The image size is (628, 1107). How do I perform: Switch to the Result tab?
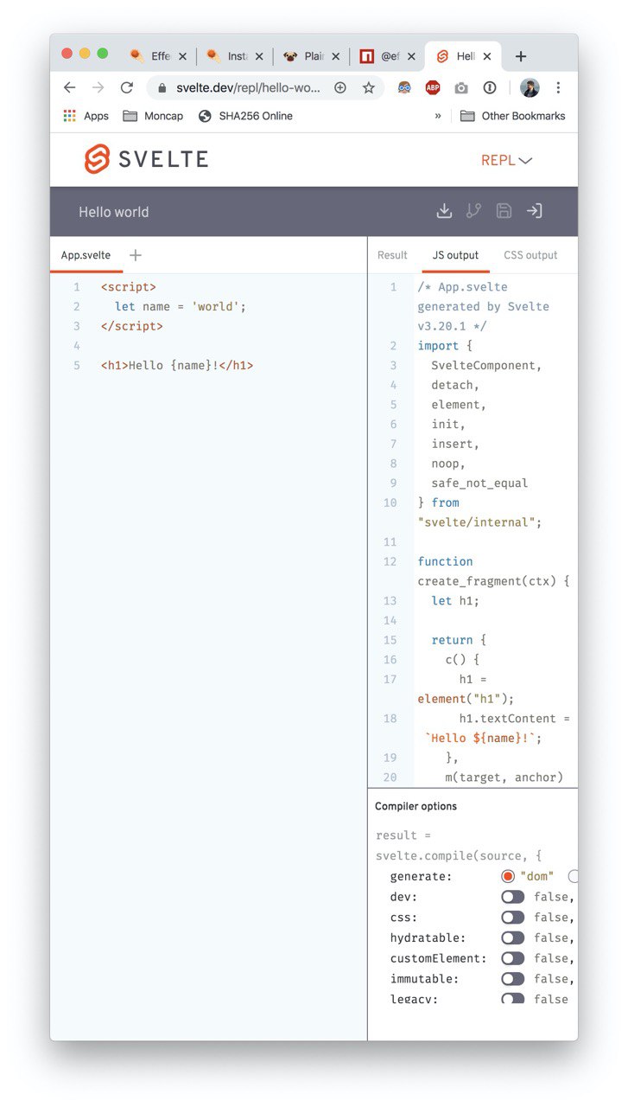pyautogui.click(x=392, y=255)
